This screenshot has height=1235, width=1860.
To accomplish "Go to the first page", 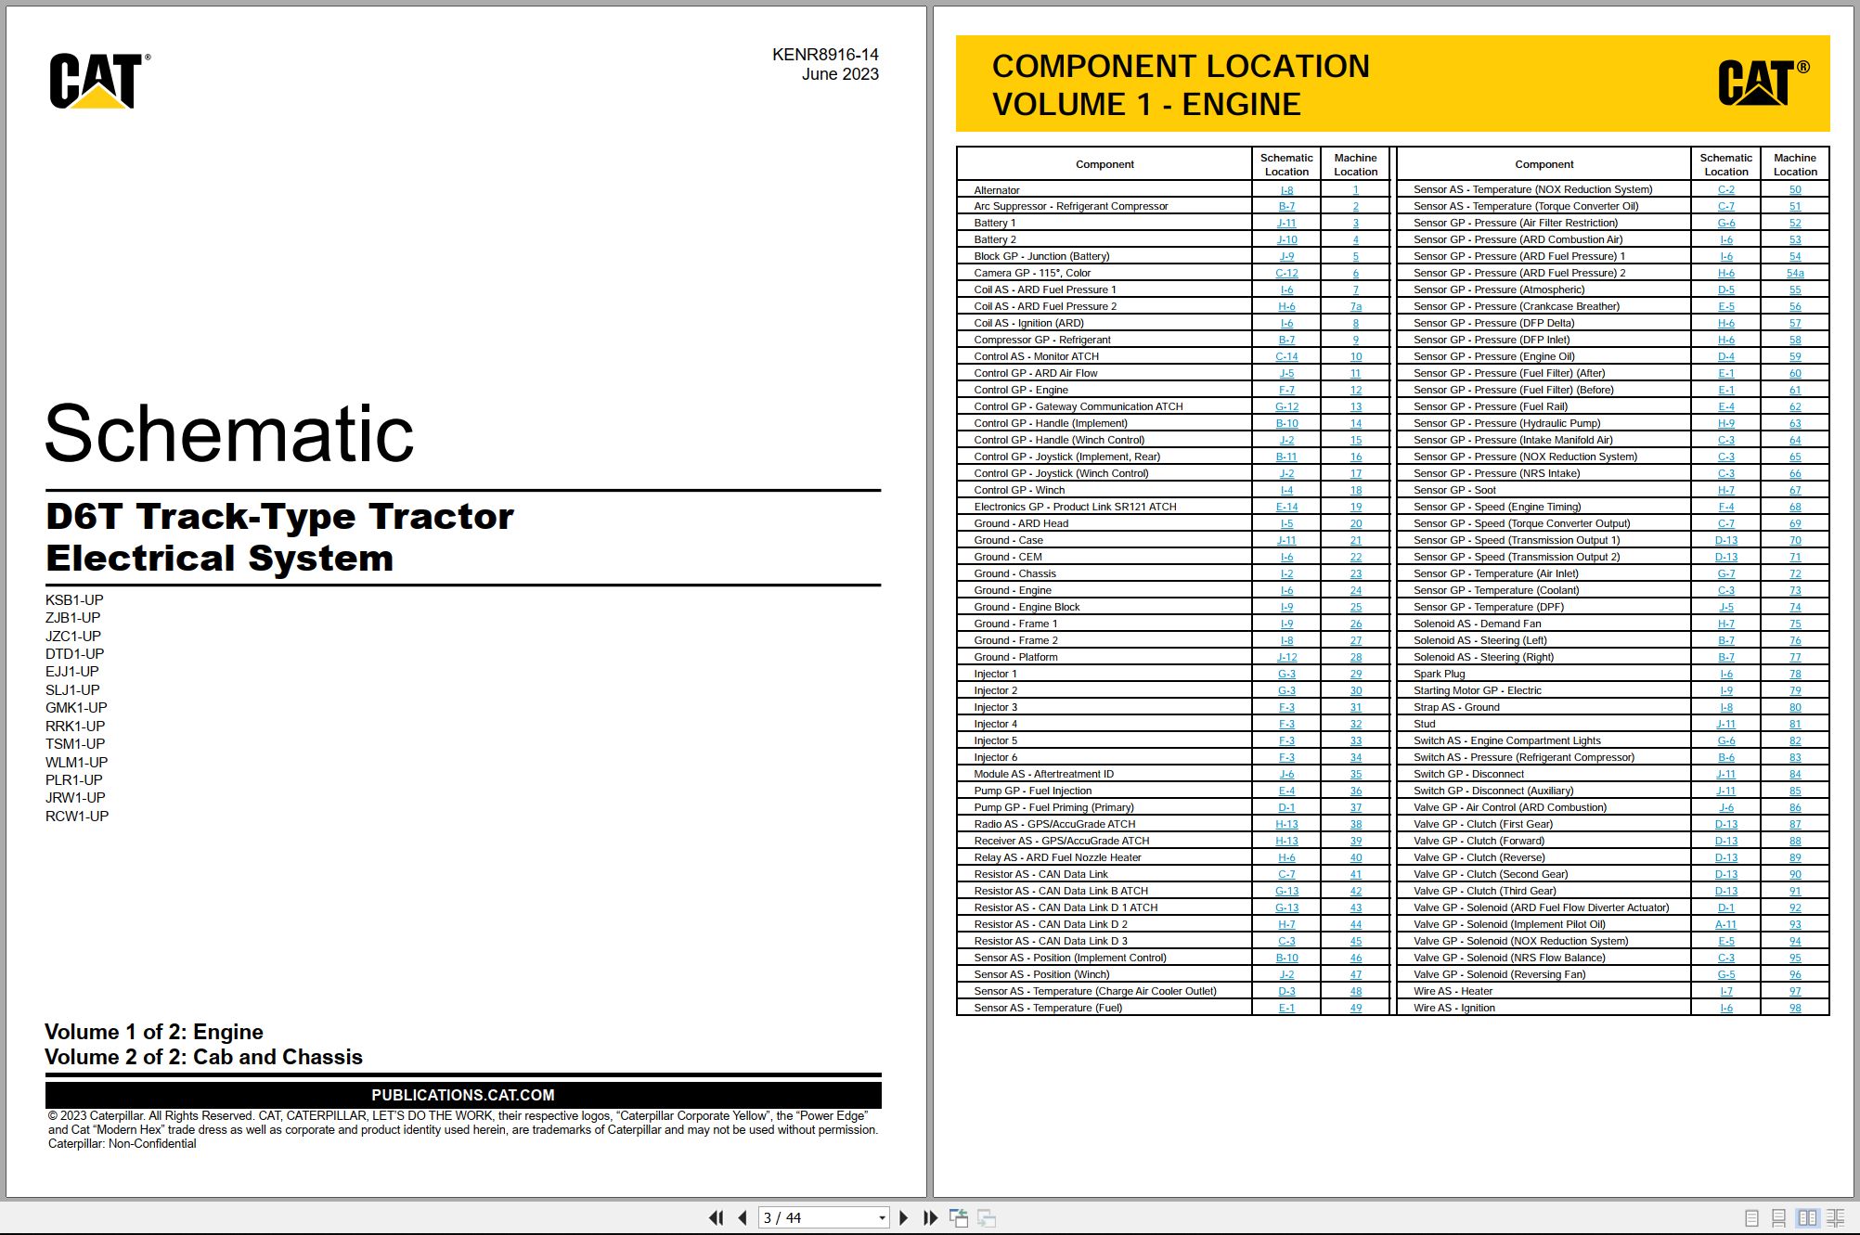I will pyautogui.click(x=716, y=1217).
